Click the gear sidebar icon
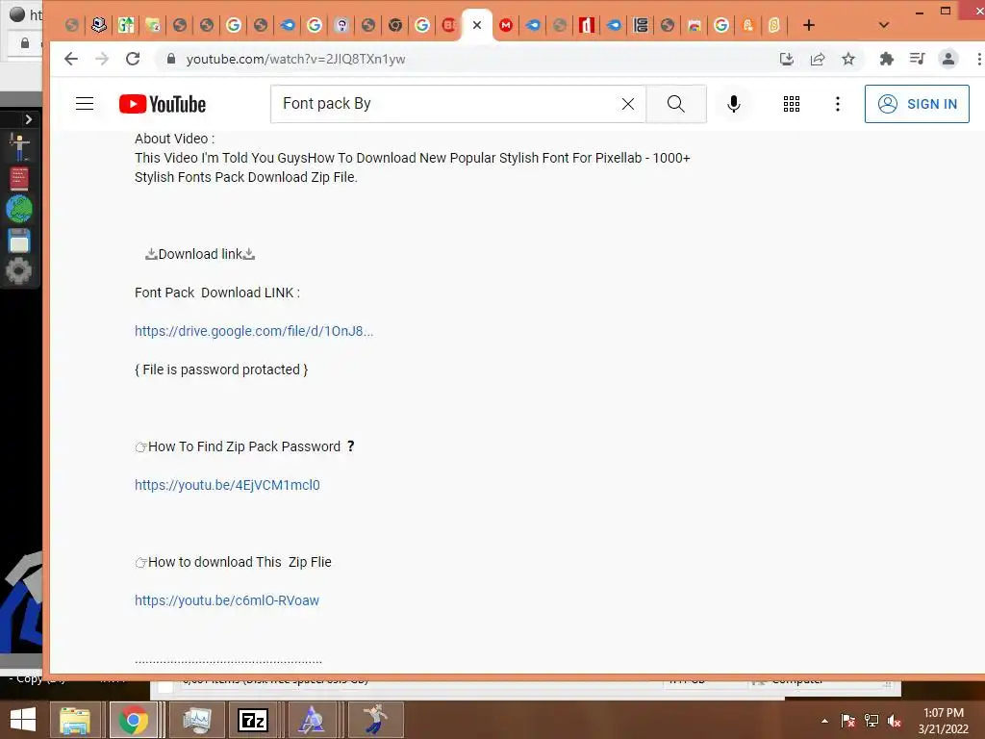This screenshot has width=985, height=739. [19, 271]
